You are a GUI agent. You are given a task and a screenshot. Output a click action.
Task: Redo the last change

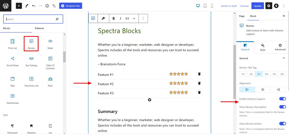40,6
